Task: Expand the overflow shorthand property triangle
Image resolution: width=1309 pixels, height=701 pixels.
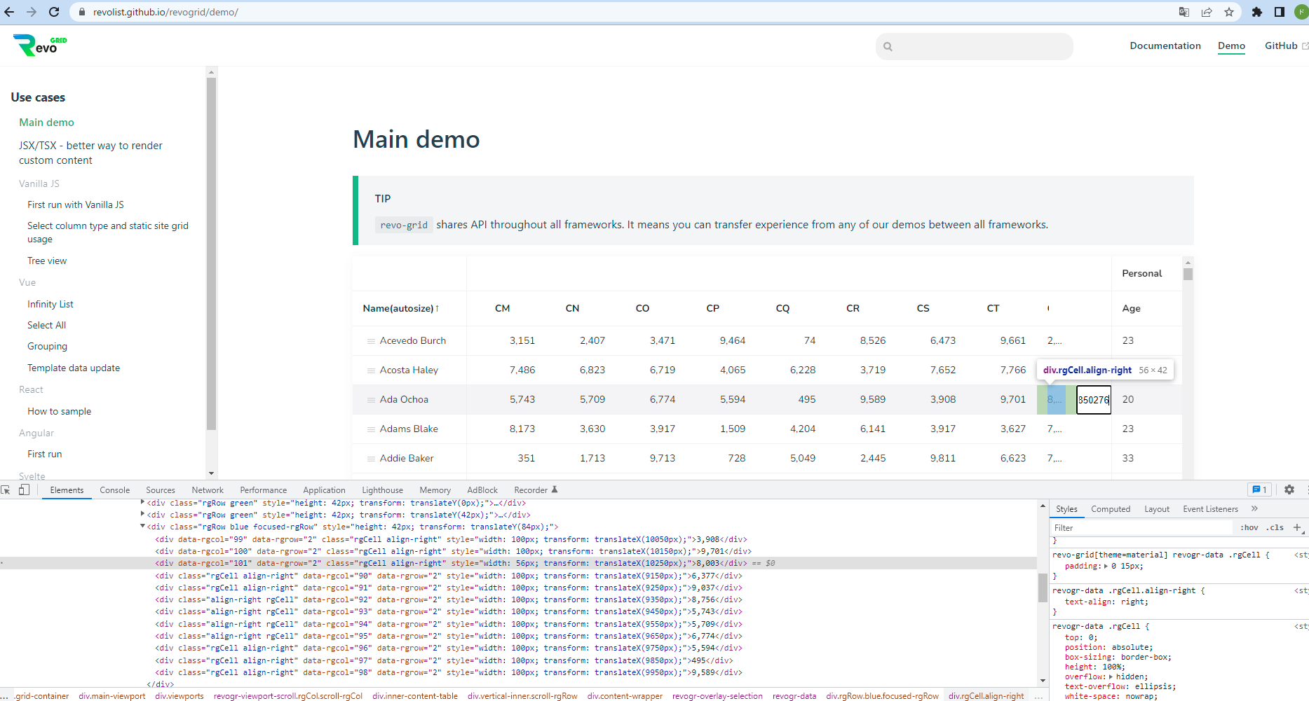Action: pyautogui.click(x=1111, y=677)
